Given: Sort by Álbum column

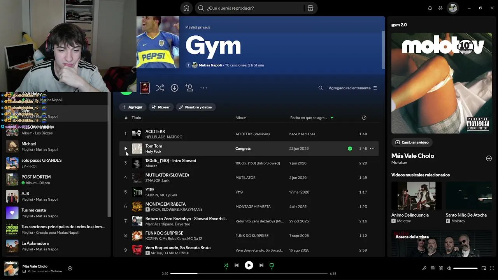Looking at the screenshot, I should [x=241, y=118].
